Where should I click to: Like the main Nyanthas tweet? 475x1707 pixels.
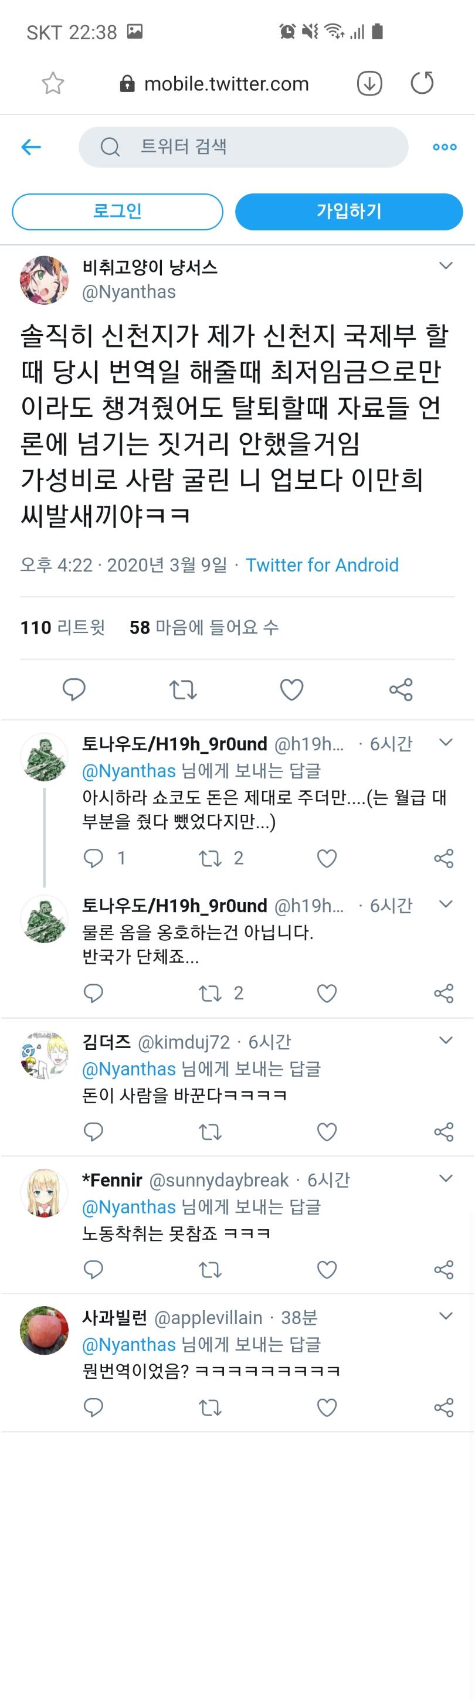point(291,690)
